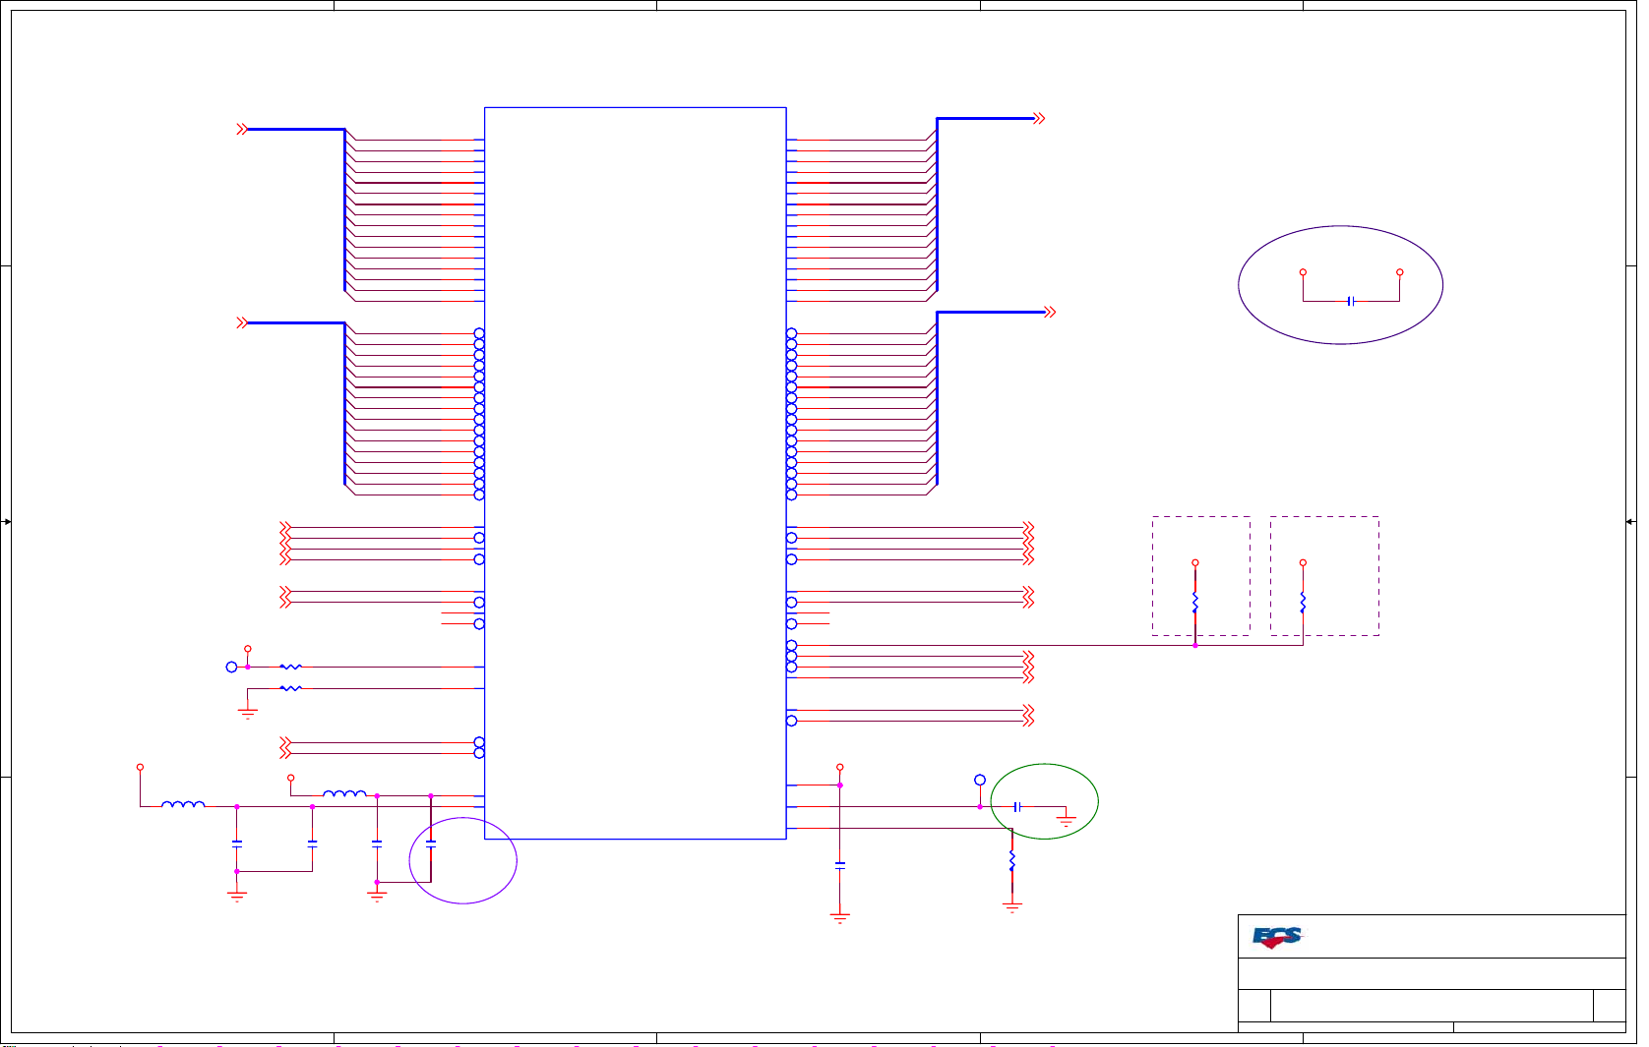Select ground symbol inside the green ellipse
Viewport: 1649px width, 1047px height.
click(x=1067, y=820)
